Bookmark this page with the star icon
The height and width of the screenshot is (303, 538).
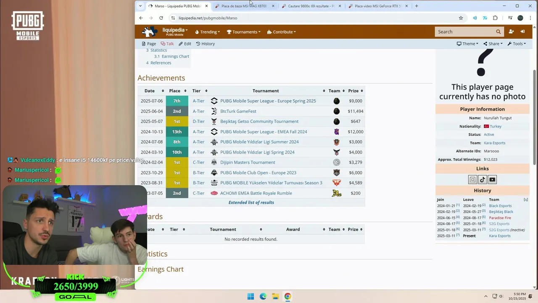461,18
